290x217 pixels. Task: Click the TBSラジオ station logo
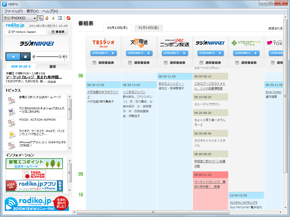click(x=103, y=43)
